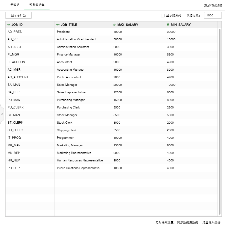Click the # numeric icon beside MAX_SALARY
Viewport: 225px width, 226px height.
pyautogui.click(x=114, y=25)
